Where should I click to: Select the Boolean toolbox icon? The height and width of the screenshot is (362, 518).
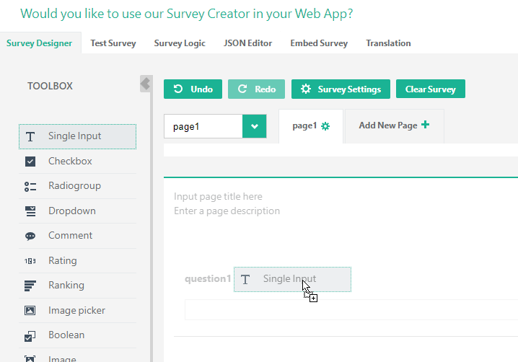(x=30, y=335)
